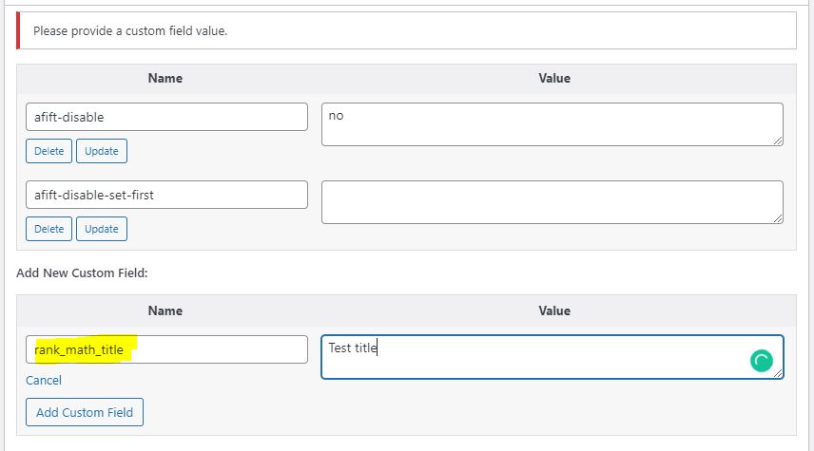Focus the afift-disable name input

tap(166, 117)
